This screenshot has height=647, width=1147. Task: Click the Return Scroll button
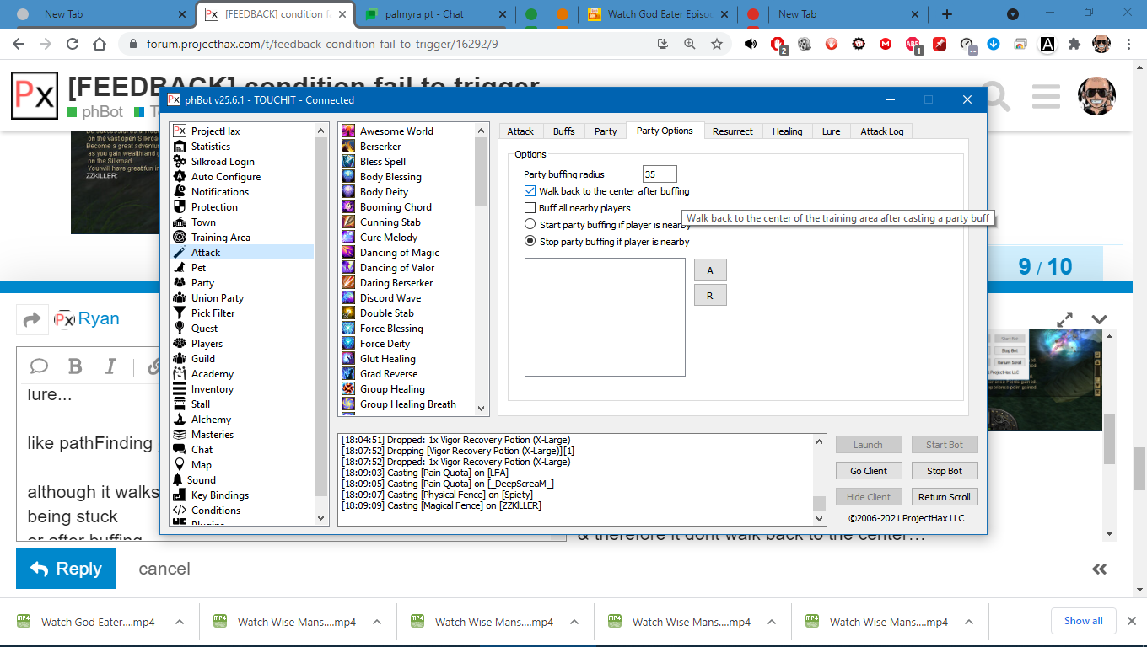coord(944,497)
